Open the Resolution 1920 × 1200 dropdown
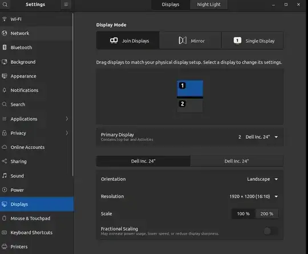Image resolution: width=308 pixels, height=254 pixels. (x=254, y=196)
